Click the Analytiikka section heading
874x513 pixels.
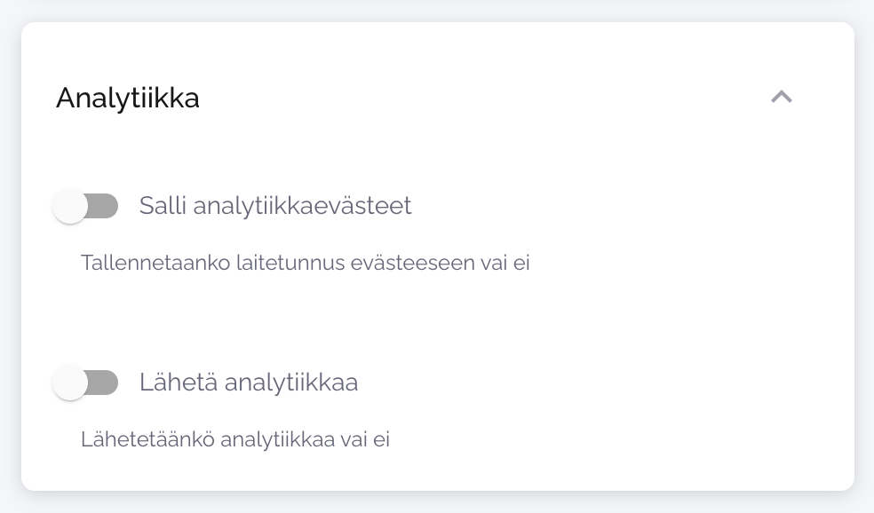tap(128, 98)
